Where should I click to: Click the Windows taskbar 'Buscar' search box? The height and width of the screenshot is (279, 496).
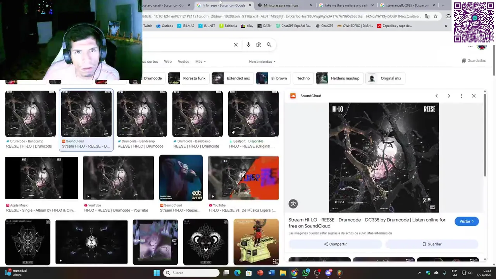[191, 273]
